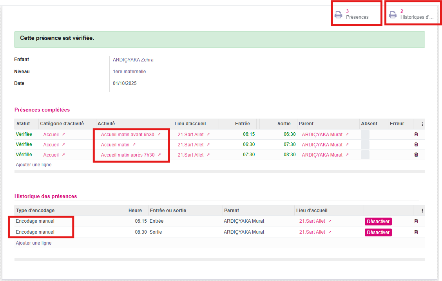
Task: Sort presences by the Activité column header
Action: [106, 124]
